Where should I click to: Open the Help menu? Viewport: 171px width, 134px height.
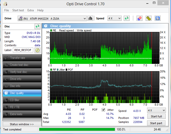(x=40, y=10)
